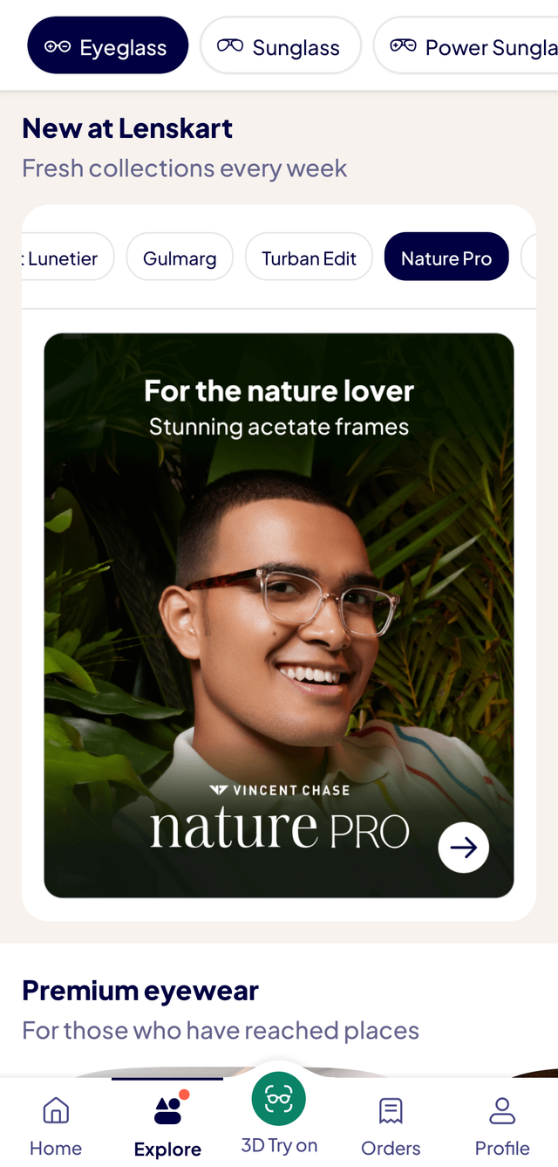Open Explore via its people icon
The width and height of the screenshot is (558, 1167).
click(167, 1111)
